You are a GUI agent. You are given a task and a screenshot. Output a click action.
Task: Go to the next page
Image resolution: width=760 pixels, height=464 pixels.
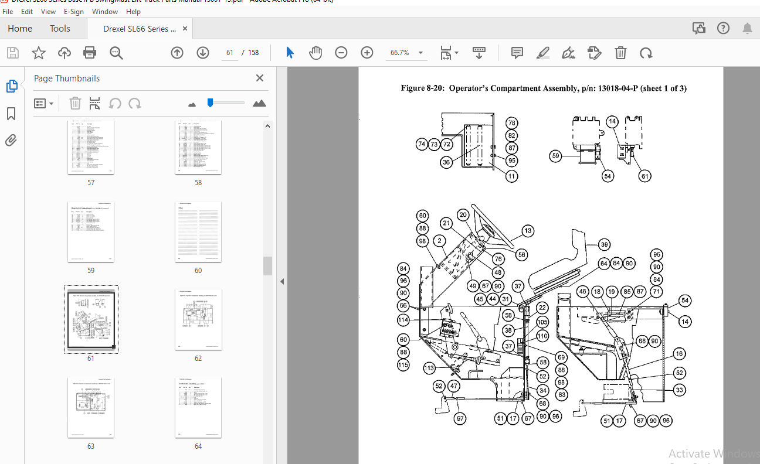(x=203, y=53)
